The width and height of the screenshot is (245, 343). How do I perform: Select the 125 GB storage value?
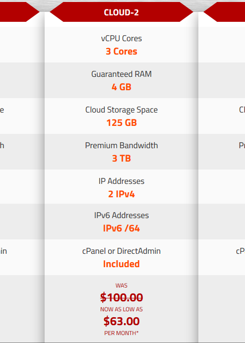pos(122,123)
